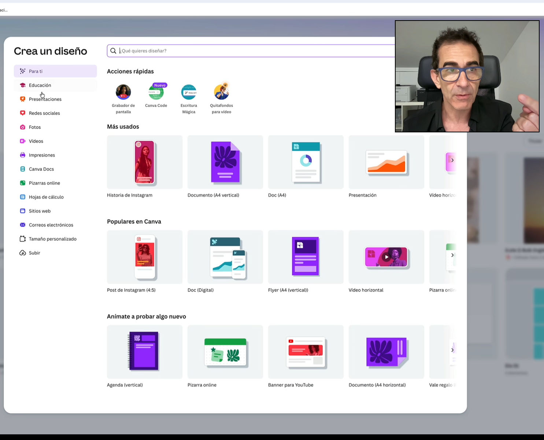The width and height of the screenshot is (544, 440).
Task: Open the Correos electrónicos envelope icon
Action: (22, 225)
